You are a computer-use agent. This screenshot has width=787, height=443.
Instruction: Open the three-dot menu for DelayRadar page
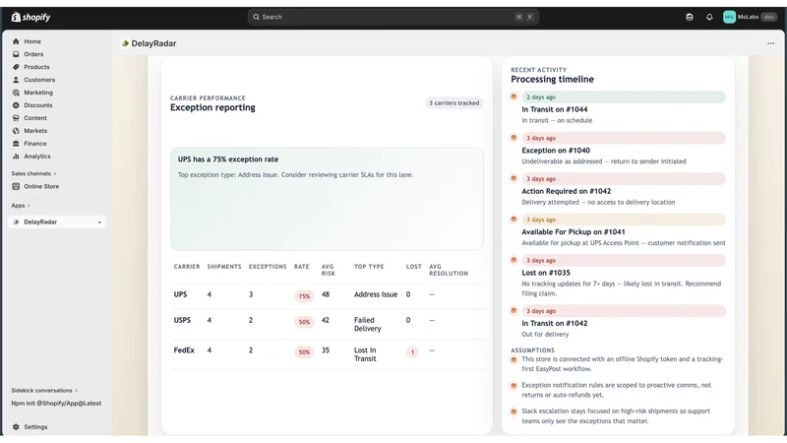point(770,43)
